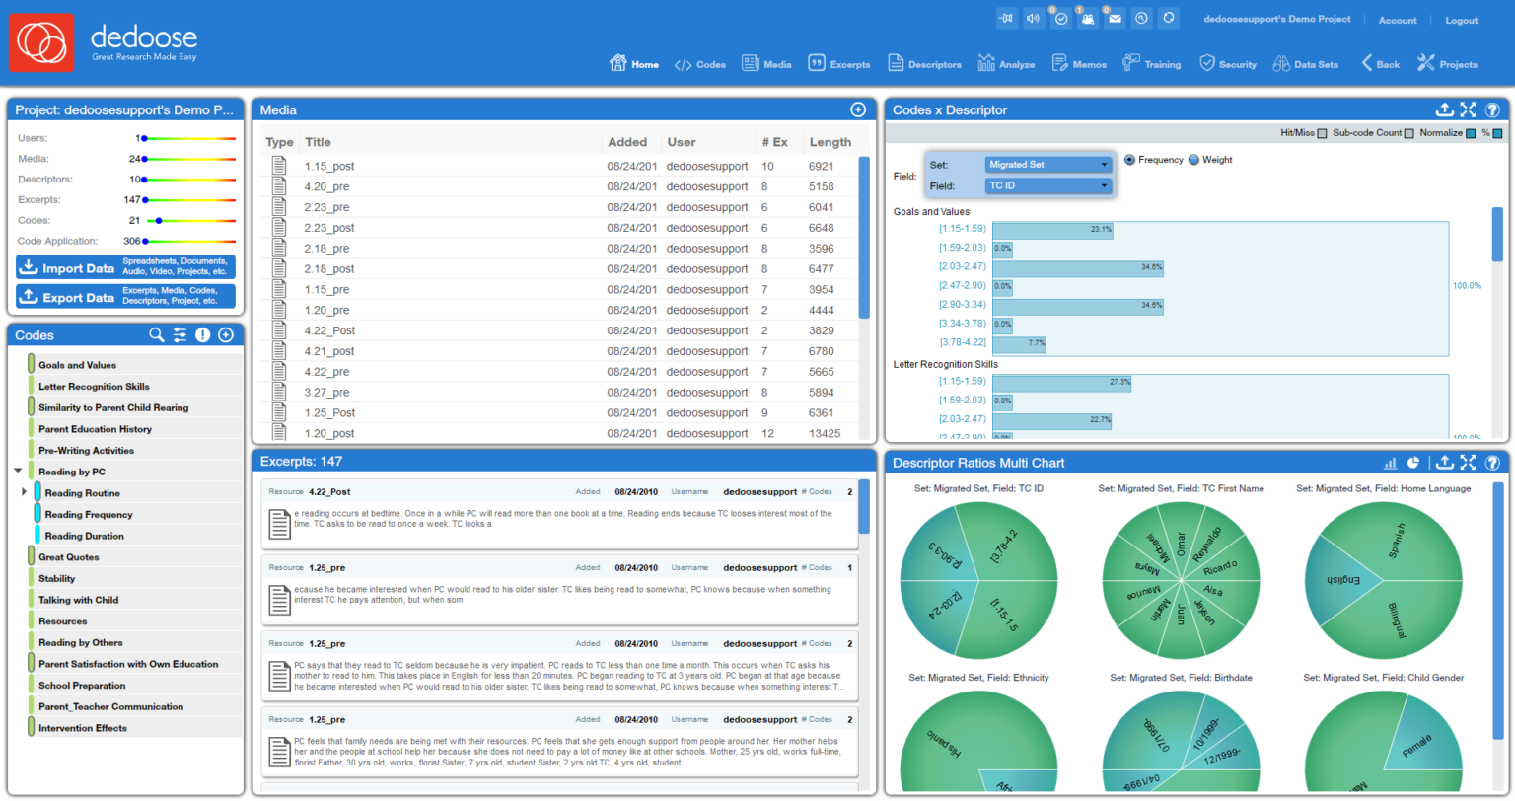
Task: Go to the Security section
Action: coord(1228,63)
